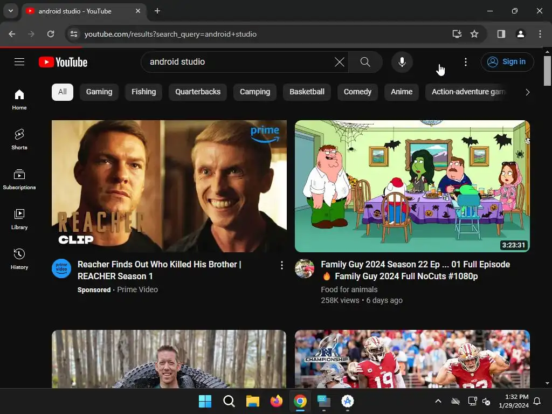Open the Family Guy video thumbnail
The width and height of the screenshot is (552, 414).
(412, 186)
